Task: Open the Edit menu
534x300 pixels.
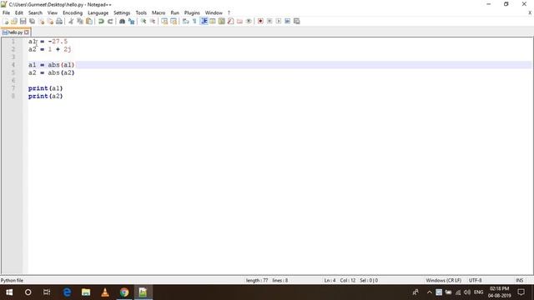Action: (x=18, y=12)
